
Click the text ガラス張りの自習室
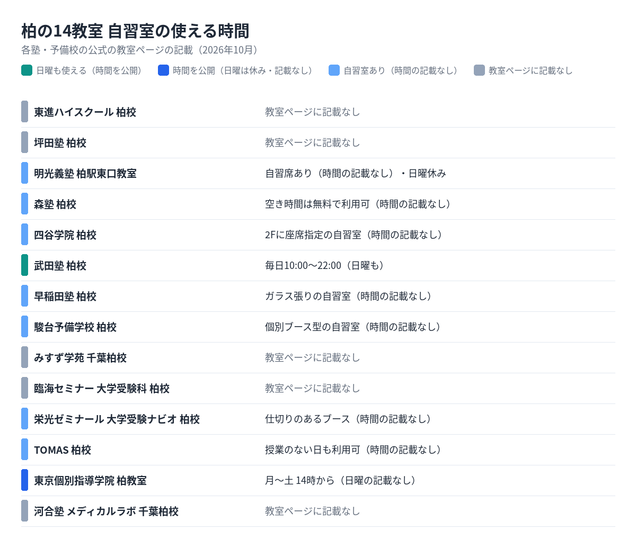(308, 296)
